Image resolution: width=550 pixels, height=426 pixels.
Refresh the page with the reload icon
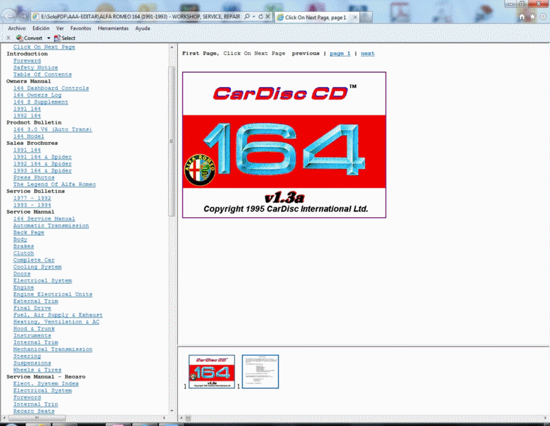[261, 16]
